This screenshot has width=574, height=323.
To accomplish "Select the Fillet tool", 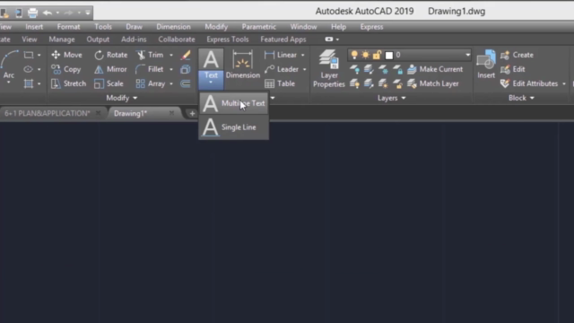I will point(150,69).
